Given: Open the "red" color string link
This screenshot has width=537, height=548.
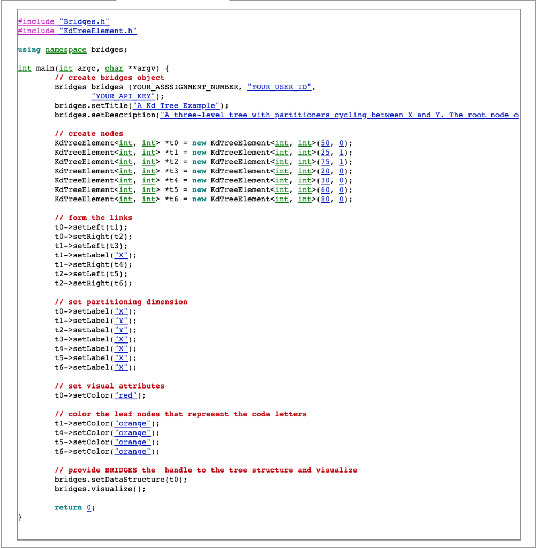Looking at the screenshot, I should [x=125, y=395].
